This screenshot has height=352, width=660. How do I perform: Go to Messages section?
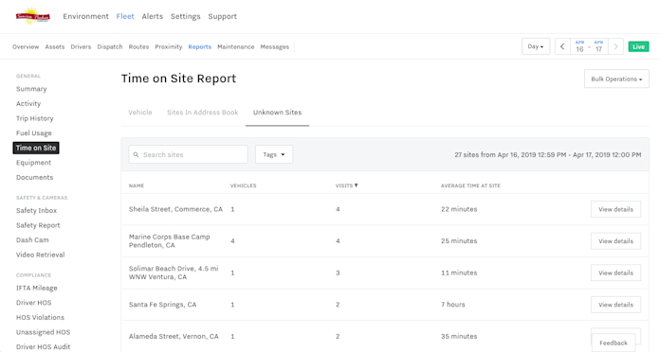[x=274, y=46]
